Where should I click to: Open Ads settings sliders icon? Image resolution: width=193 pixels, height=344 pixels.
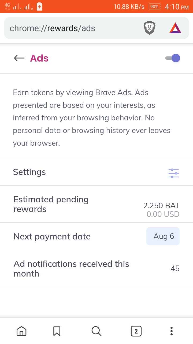(x=174, y=173)
